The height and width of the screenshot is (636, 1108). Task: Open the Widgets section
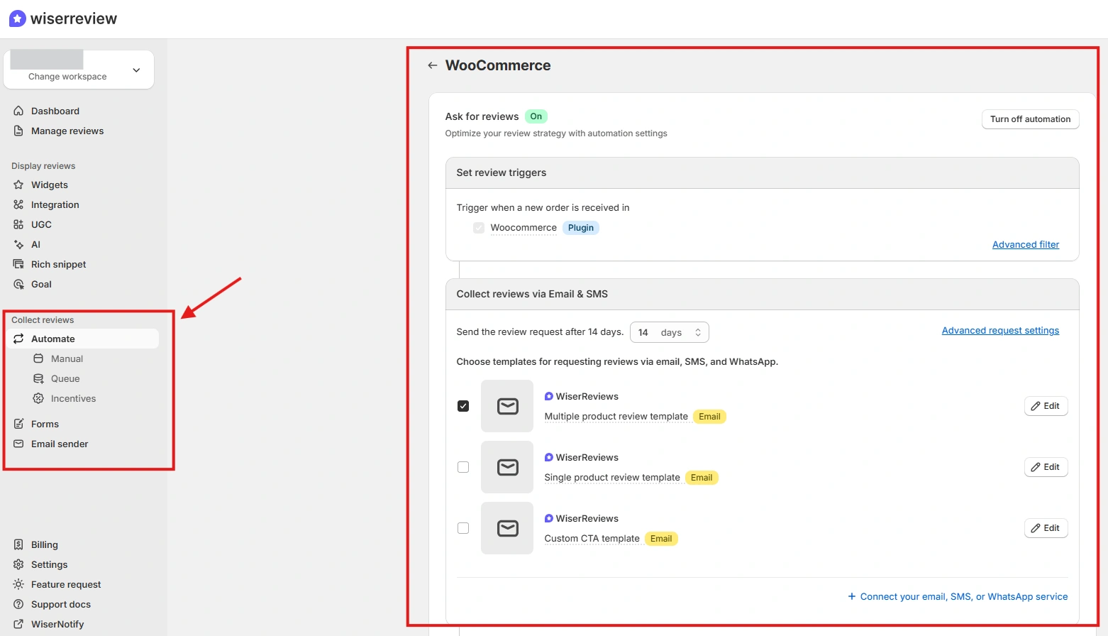48,185
